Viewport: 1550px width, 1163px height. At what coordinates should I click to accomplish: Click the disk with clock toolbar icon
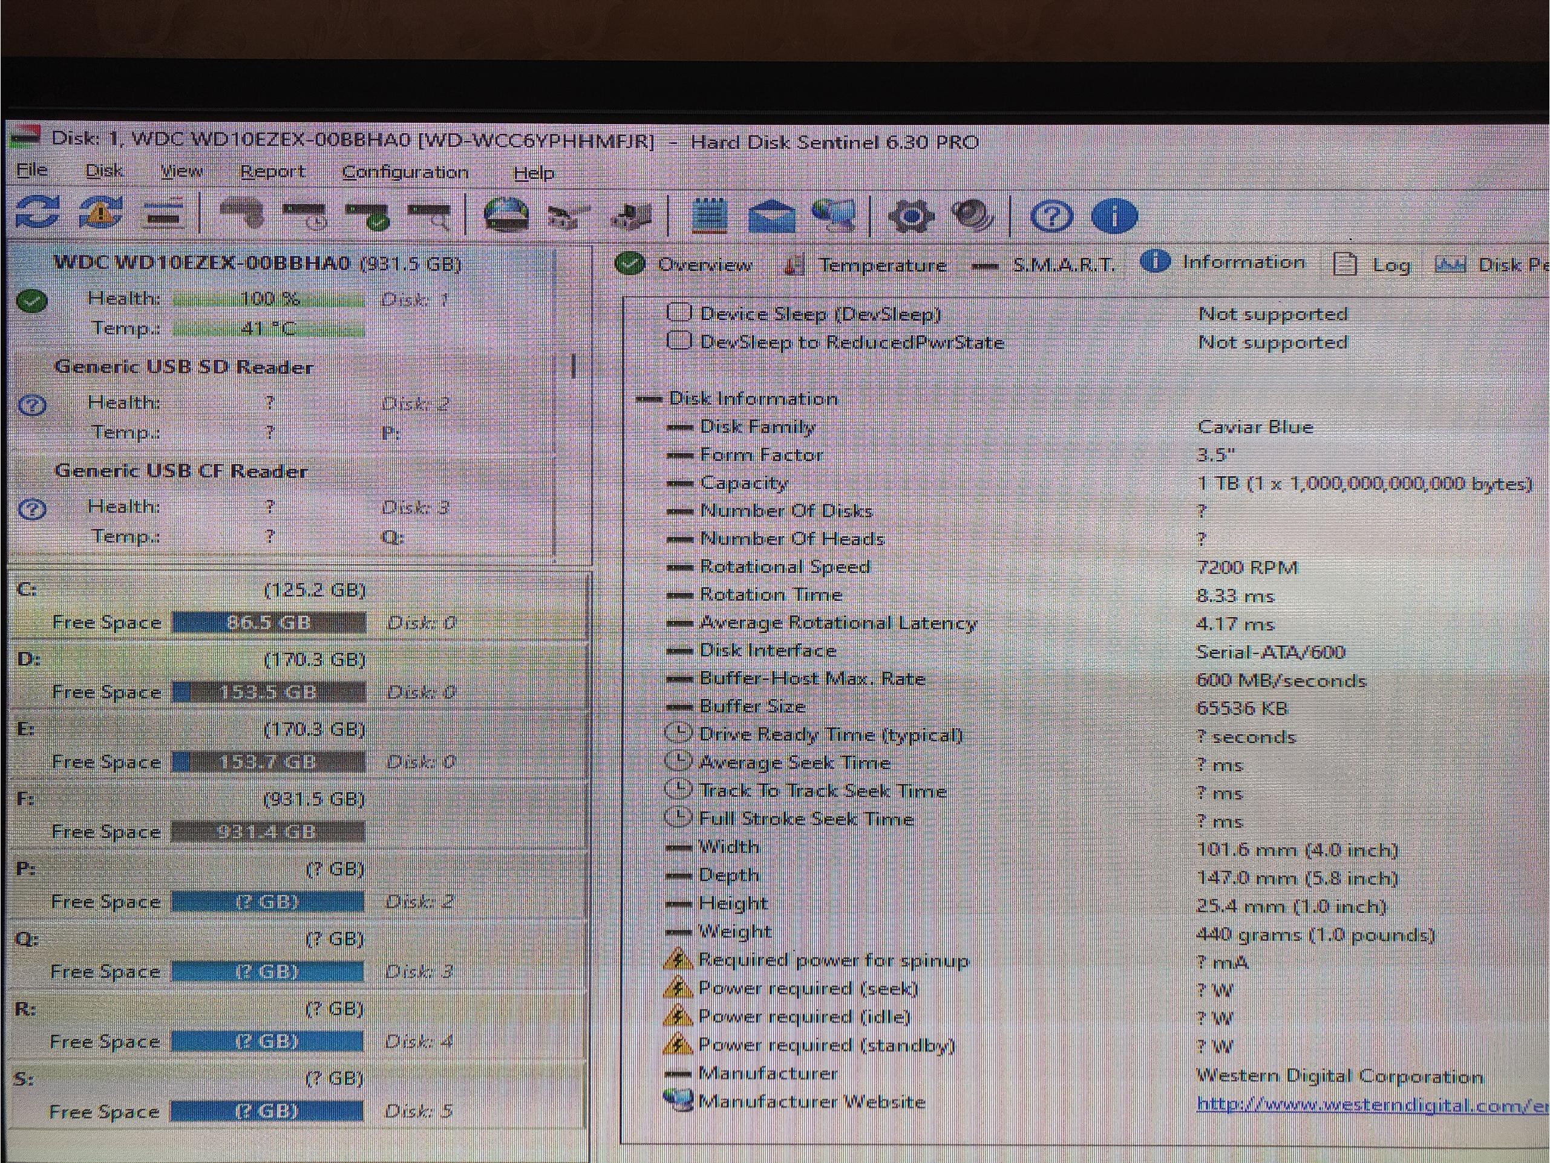[305, 215]
